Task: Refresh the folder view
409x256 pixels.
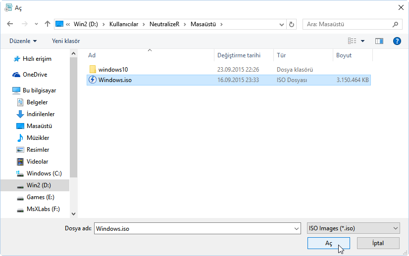Action: pyautogui.click(x=291, y=24)
